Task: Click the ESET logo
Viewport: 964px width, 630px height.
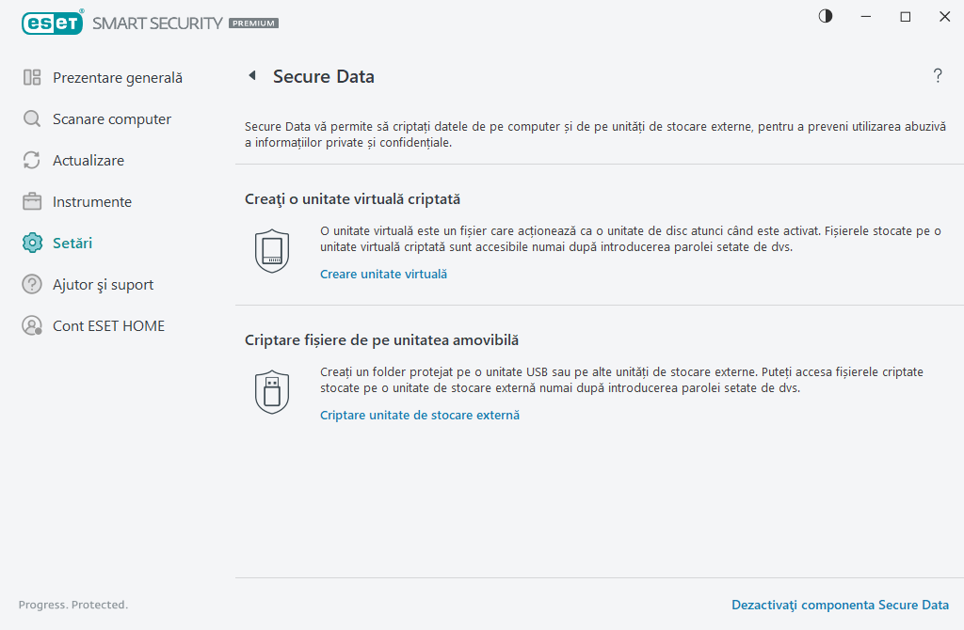Action: pos(52,23)
